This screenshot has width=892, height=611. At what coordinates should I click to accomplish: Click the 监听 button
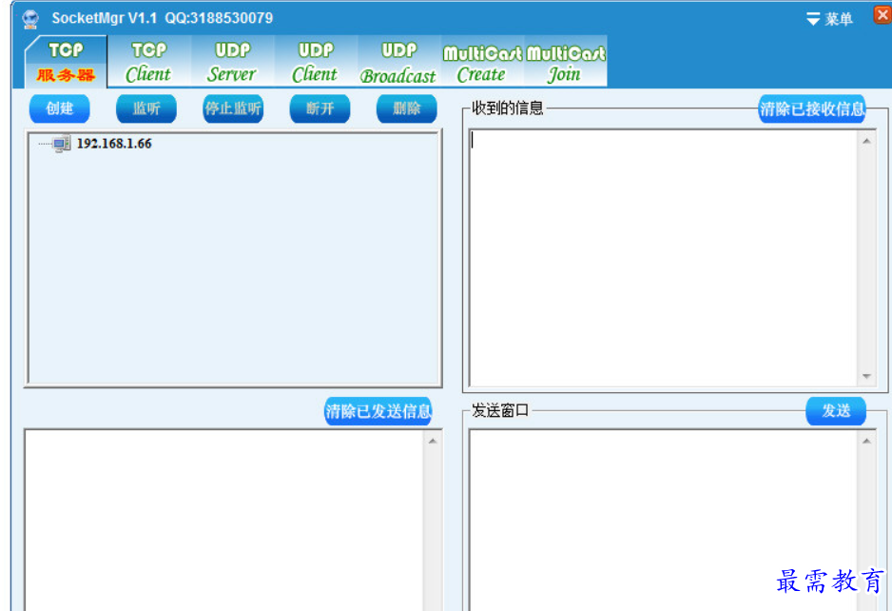[x=146, y=108]
